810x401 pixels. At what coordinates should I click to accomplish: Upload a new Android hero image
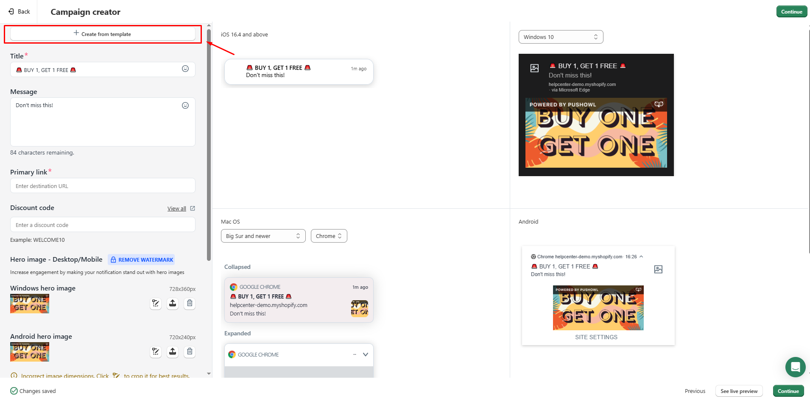[173, 351]
